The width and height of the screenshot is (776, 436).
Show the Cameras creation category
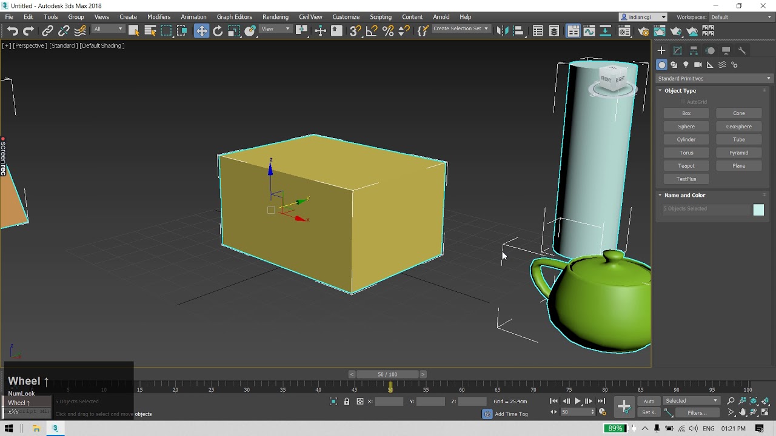click(x=698, y=65)
